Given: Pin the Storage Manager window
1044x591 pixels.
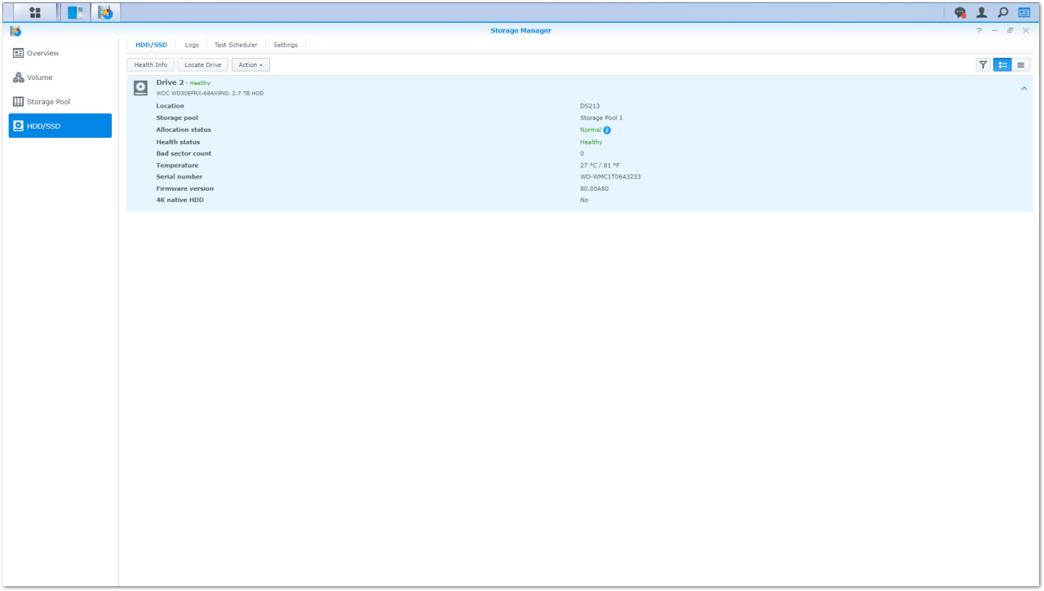Looking at the screenshot, I should tap(979, 30).
